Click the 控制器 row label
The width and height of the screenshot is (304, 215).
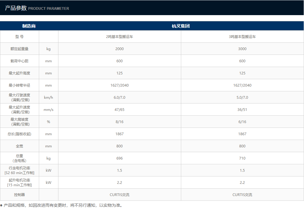tap(19, 195)
